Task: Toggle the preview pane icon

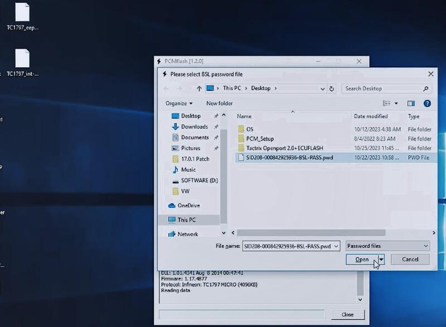Action: (411, 103)
